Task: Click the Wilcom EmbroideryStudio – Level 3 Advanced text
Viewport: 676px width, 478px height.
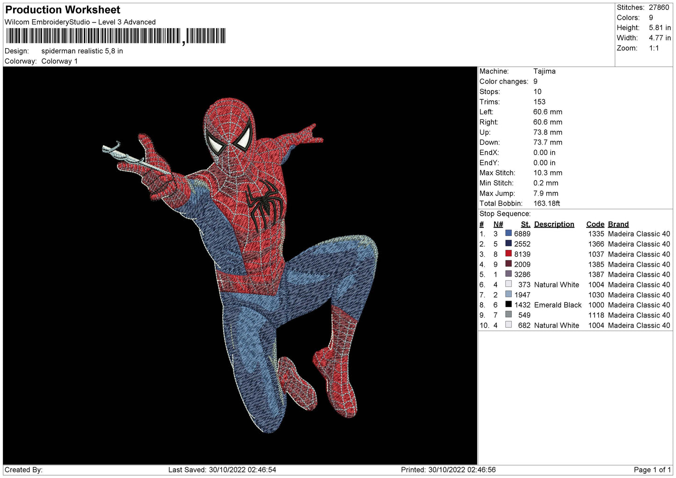Action: coord(80,22)
